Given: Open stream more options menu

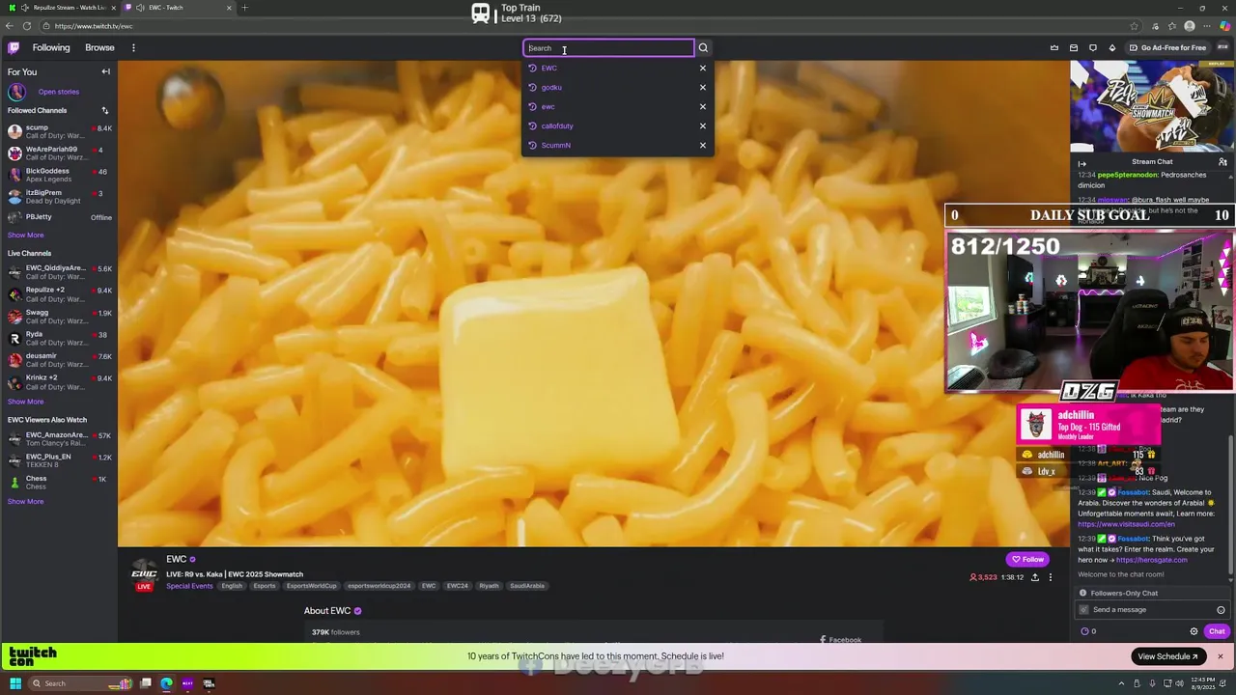Looking at the screenshot, I should (1051, 577).
